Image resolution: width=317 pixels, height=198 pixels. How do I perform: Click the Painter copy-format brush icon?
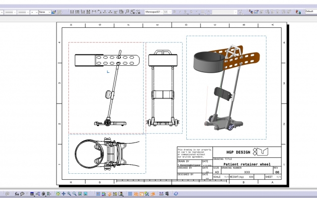click(x=54, y=12)
